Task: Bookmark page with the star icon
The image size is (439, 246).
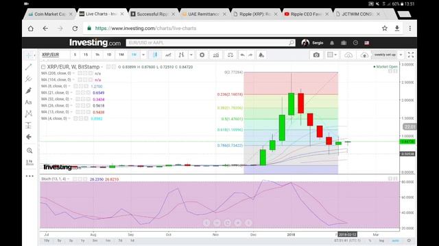Action: [x=385, y=28]
